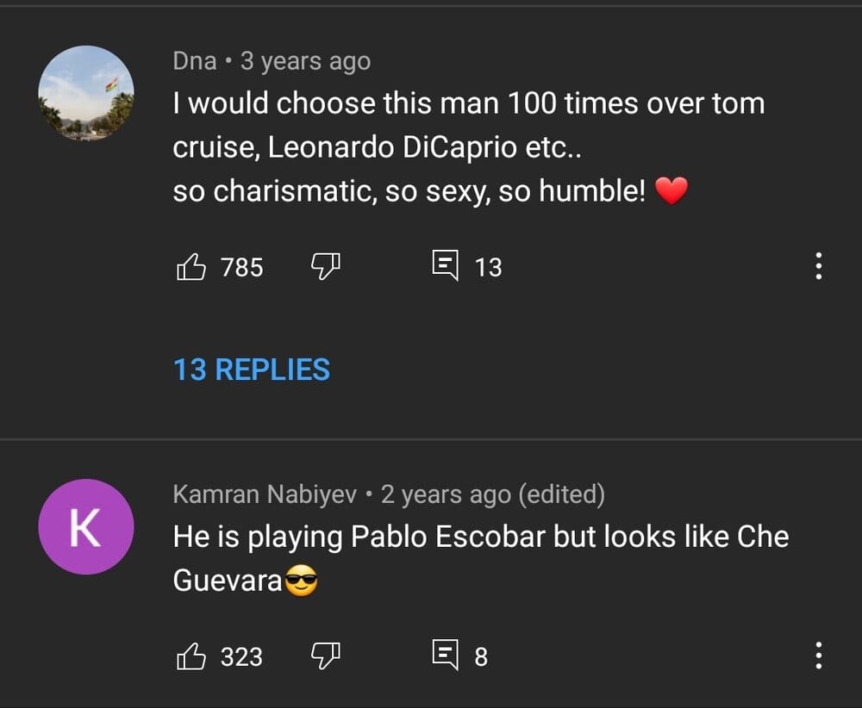This screenshot has width=862, height=708.
Task: Click the '3 years ago' timestamp
Action: 306,61
